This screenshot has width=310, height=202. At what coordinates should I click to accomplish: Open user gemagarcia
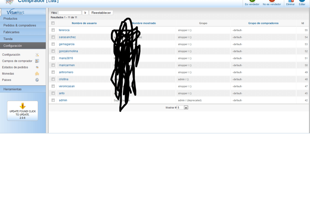coord(67,44)
